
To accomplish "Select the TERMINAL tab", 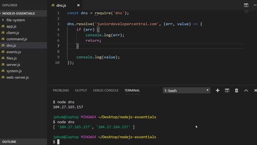I will tap(132, 90).
